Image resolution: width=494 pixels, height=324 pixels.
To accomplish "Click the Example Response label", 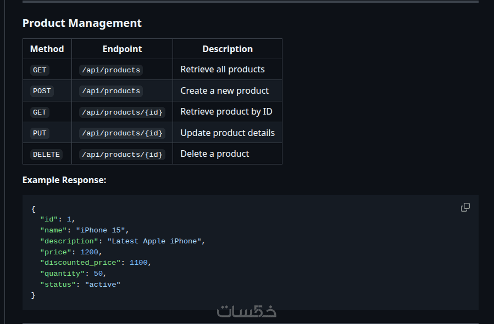I will (x=64, y=180).
